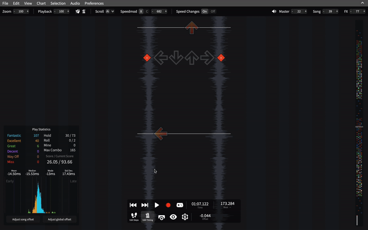
Task: Increase the Zoom value with plus
Action: (28, 11)
